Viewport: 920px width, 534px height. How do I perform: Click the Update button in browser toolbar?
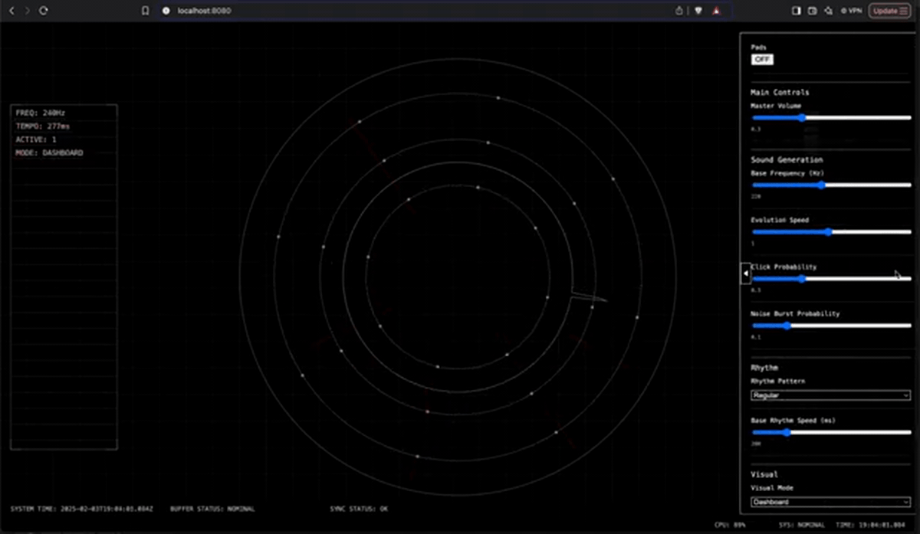889,11
